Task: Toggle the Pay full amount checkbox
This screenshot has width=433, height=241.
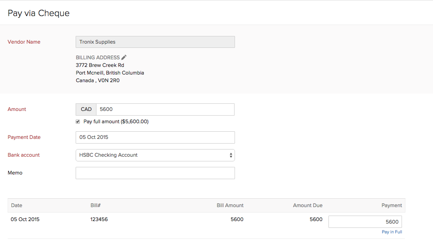Action: pos(78,122)
